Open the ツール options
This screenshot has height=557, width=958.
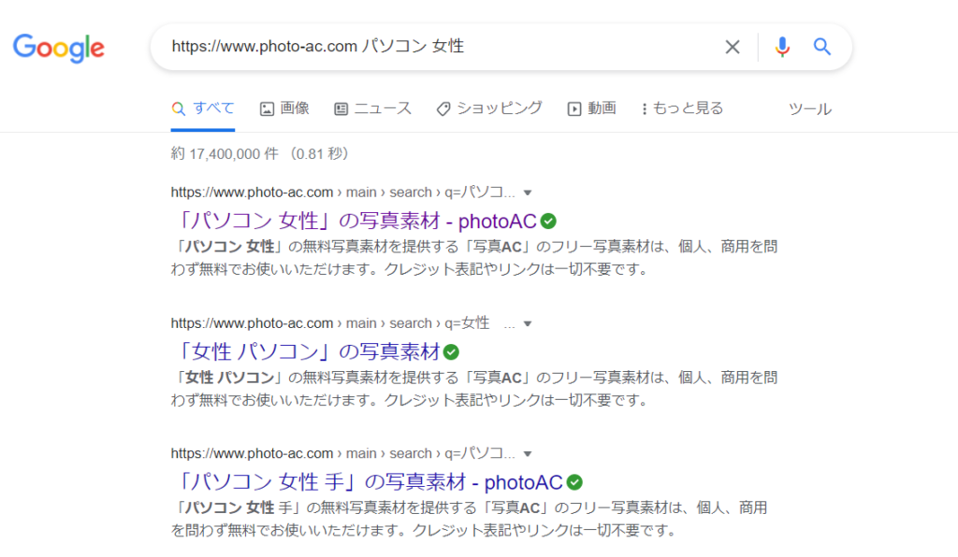(x=809, y=109)
